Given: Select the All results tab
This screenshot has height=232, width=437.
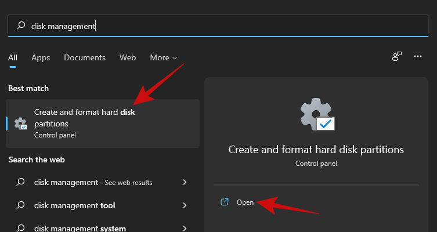Looking at the screenshot, I should 13,58.
